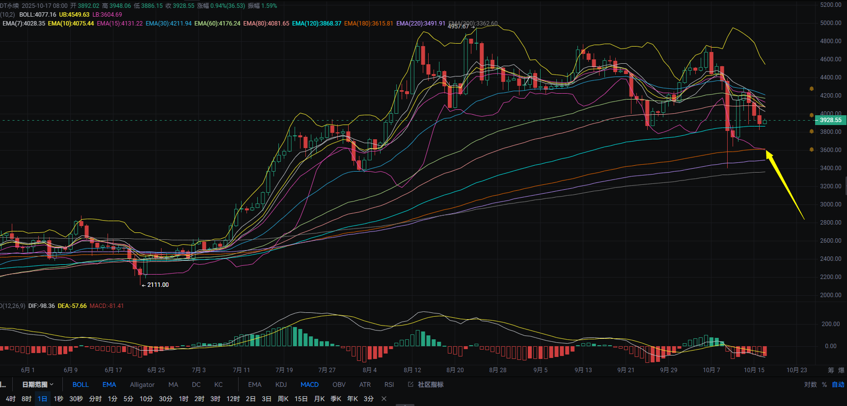Click the alert bell near 3600.00
Screen dimensions: 847x406
[x=812, y=150]
